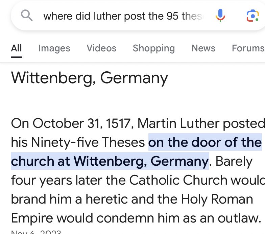
Task: Focus the search query text field
Action: coord(123,16)
